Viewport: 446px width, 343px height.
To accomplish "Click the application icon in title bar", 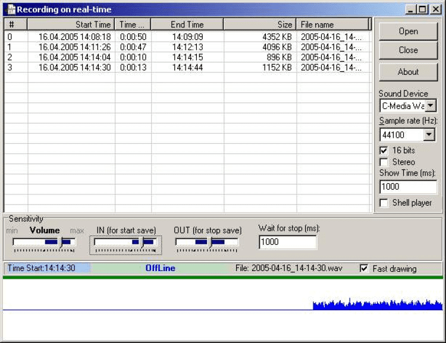I will tap(11, 10).
